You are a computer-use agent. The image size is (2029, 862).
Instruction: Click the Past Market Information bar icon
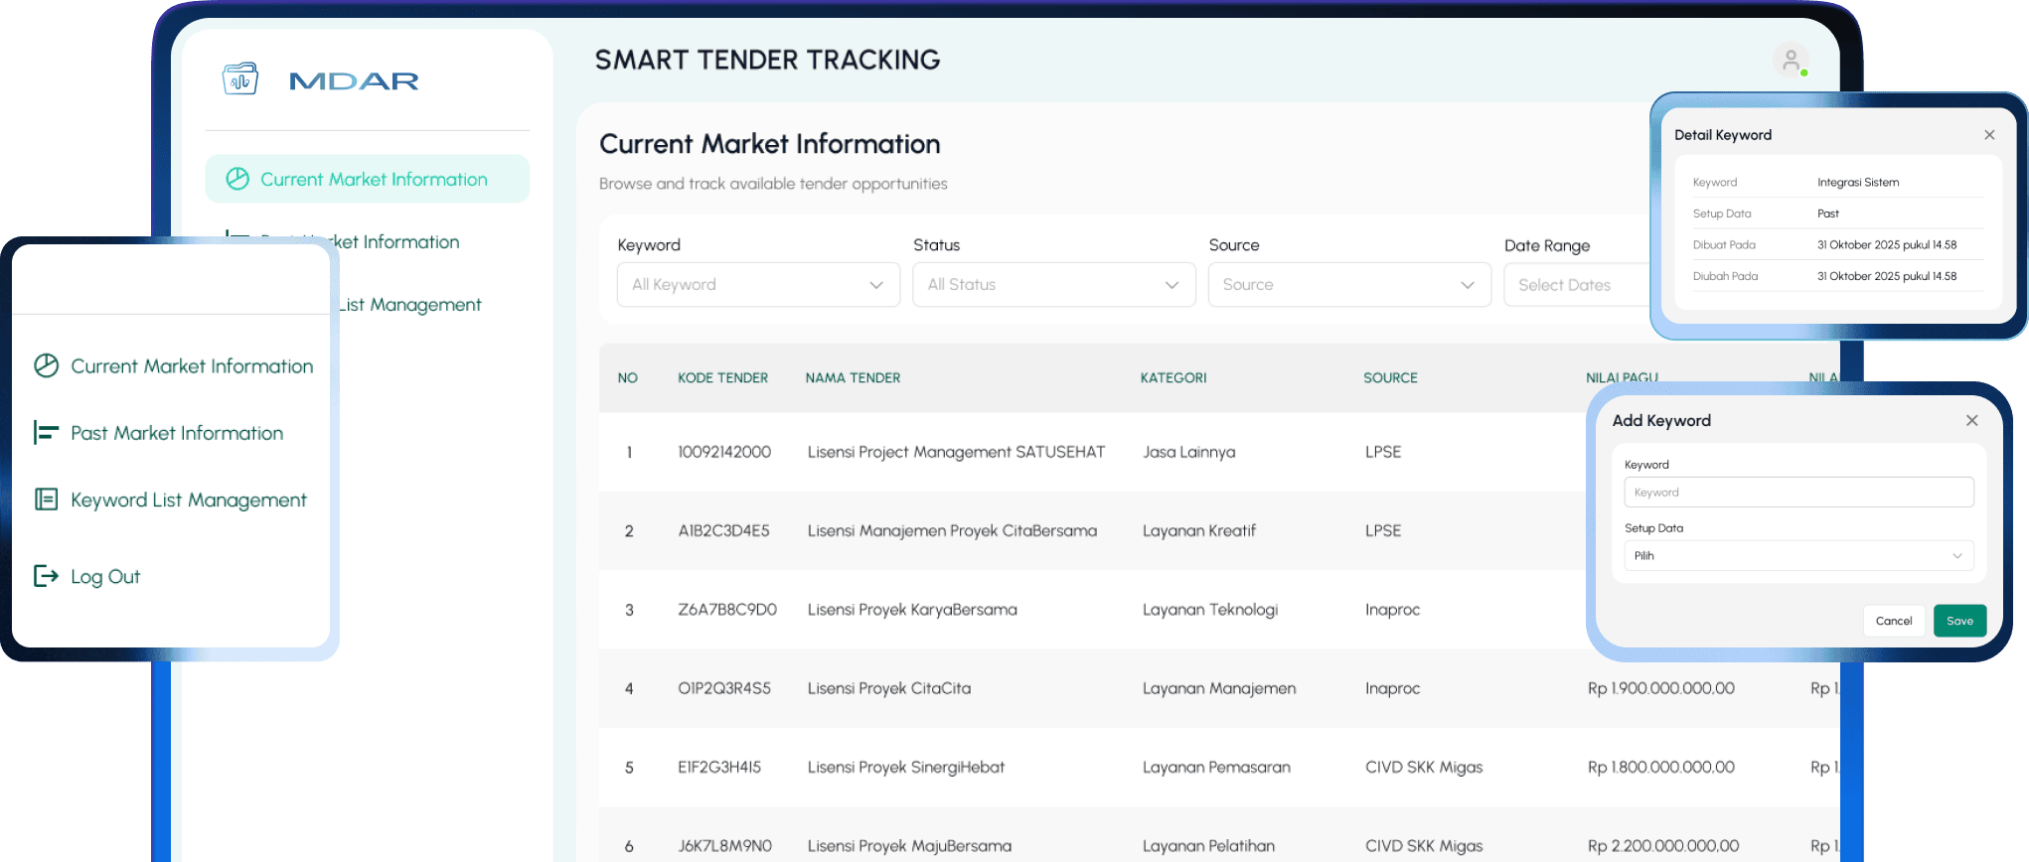point(47,432)
